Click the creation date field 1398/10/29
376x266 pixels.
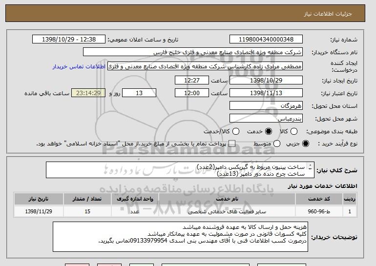pyautogui.click(x=266, y=80)
